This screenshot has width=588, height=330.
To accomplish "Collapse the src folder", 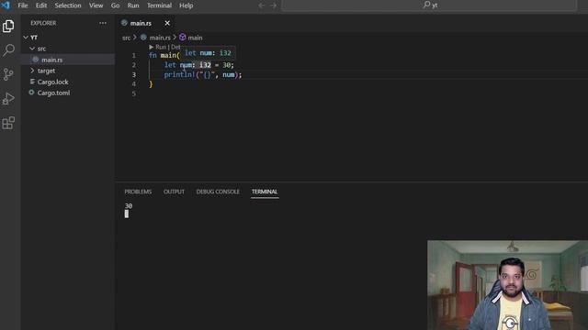I will [32, 49].
